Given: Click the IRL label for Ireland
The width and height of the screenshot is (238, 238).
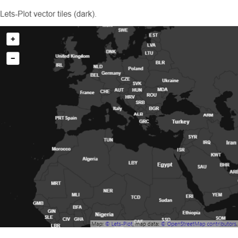Looking at the screenshot, I should [59, 65].
